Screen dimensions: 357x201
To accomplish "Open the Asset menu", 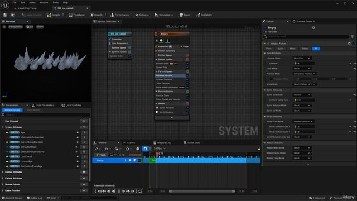I will pos(32,2).
